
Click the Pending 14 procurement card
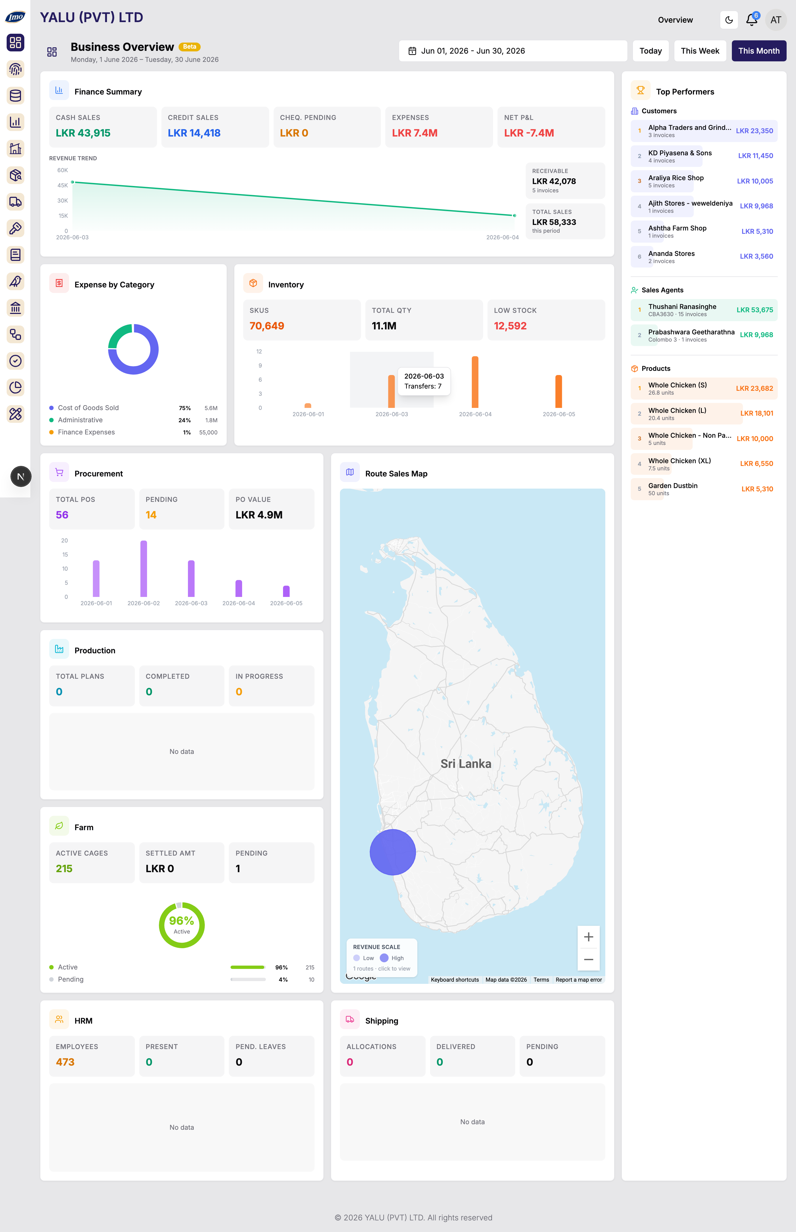pos(181,508)
